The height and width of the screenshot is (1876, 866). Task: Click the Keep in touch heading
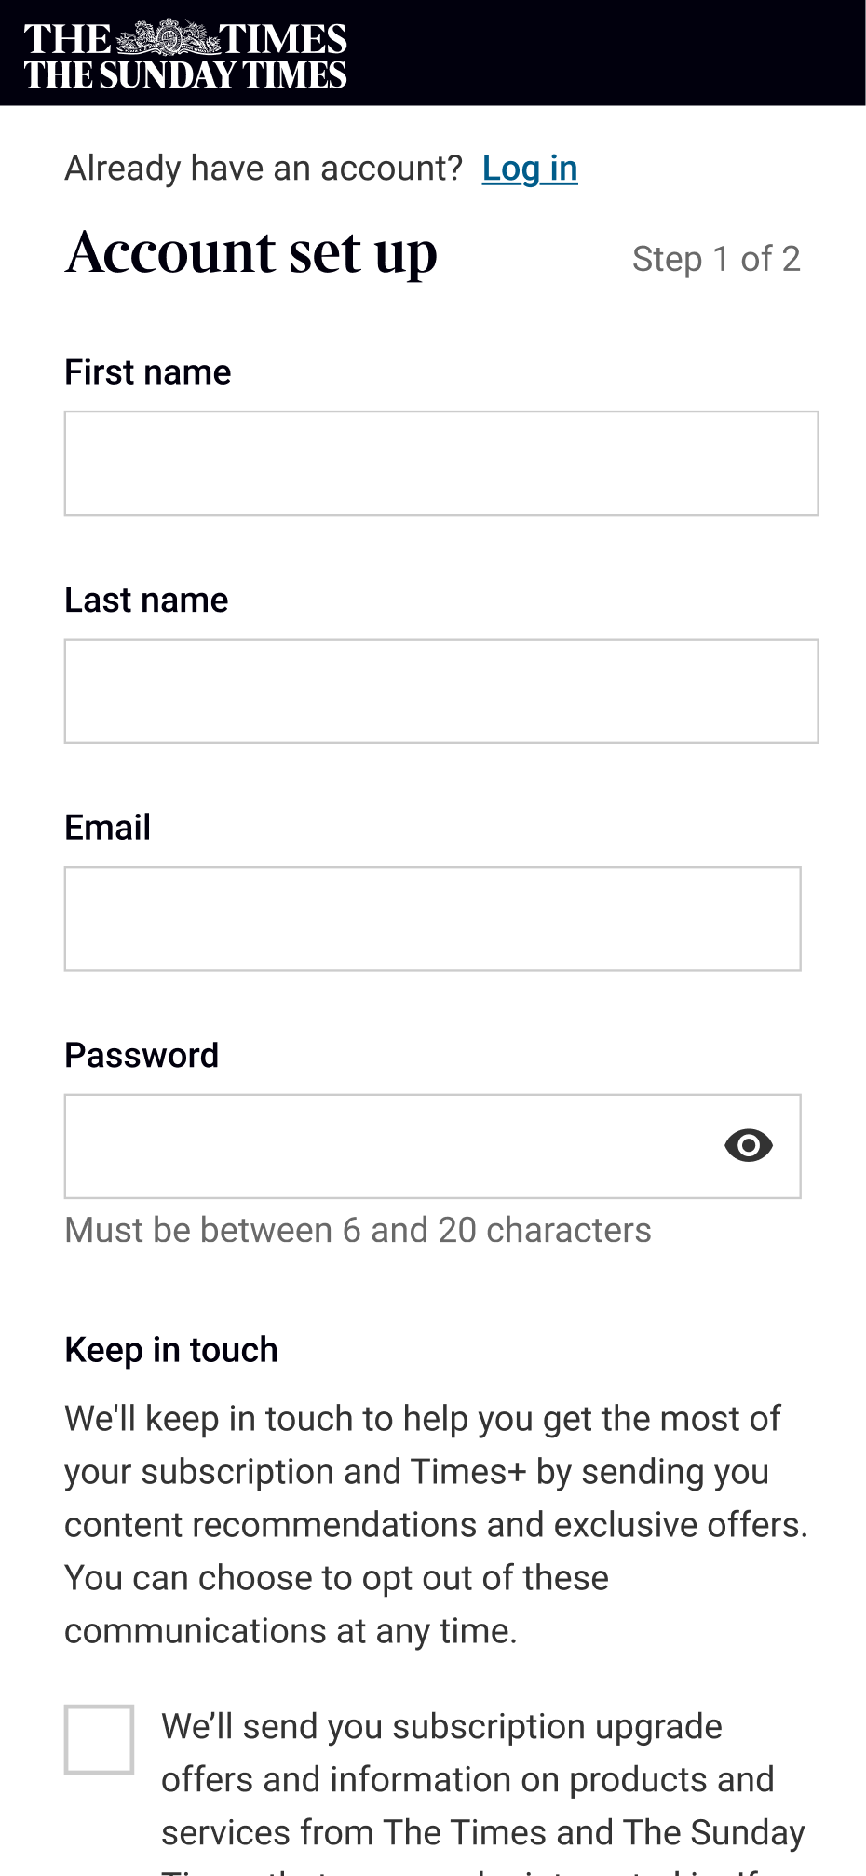coord(171,1350)
